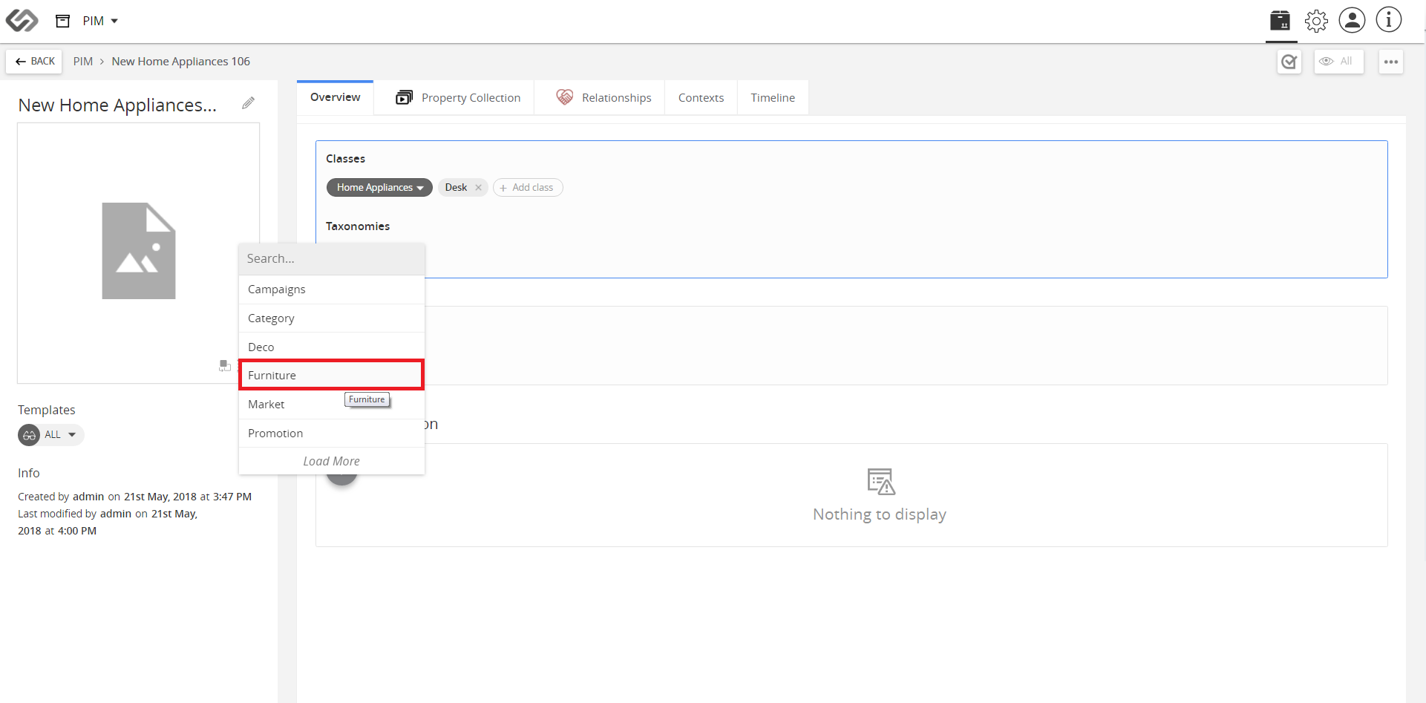Click the application logo icon

pos(22,20)
